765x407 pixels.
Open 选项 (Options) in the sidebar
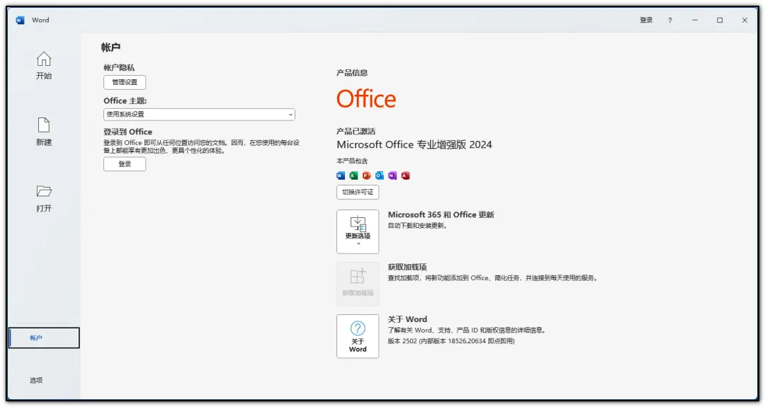click(x=36, y=380)
